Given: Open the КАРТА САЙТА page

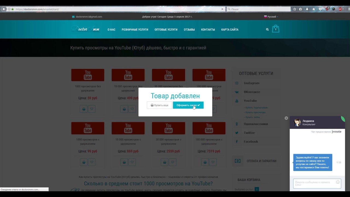Looking at the screenshot, I should 230,30.
